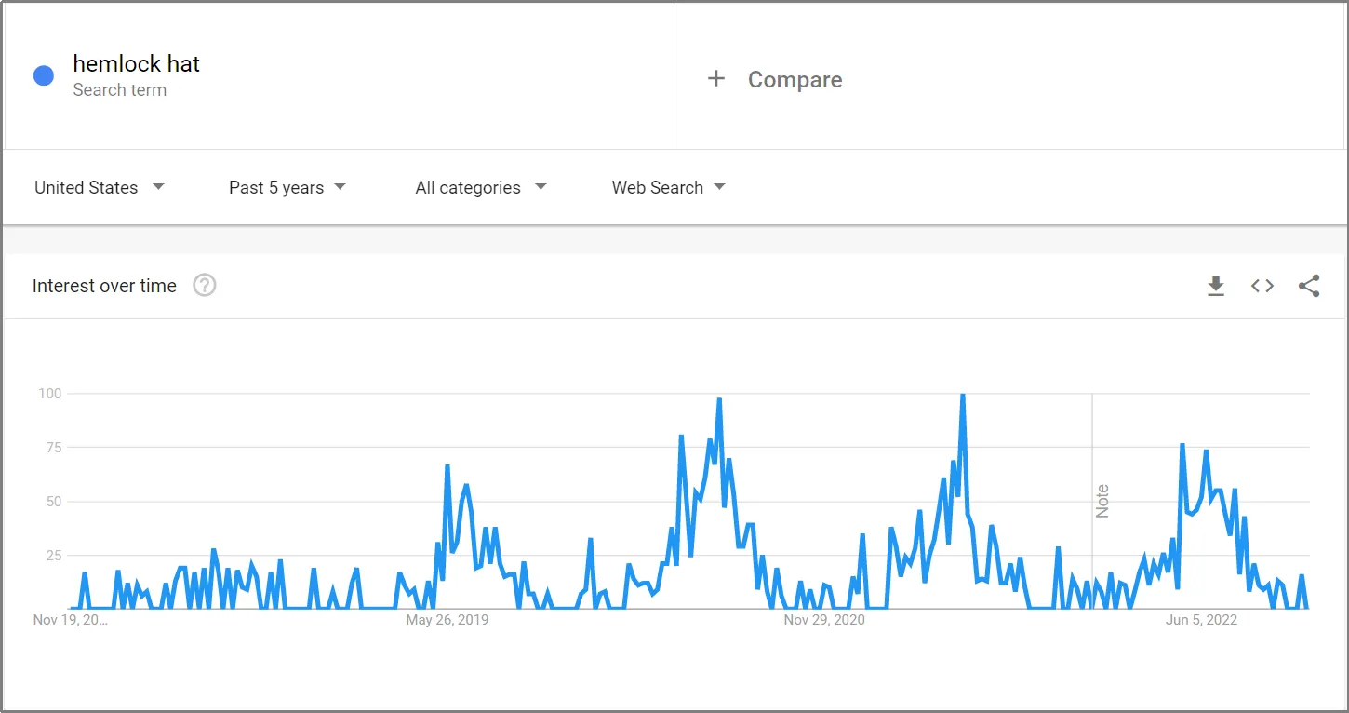Expand the region selector showing United States
Image resolution: width=1349 pixels, height=713 pixels.
click(x=100, y=186)
